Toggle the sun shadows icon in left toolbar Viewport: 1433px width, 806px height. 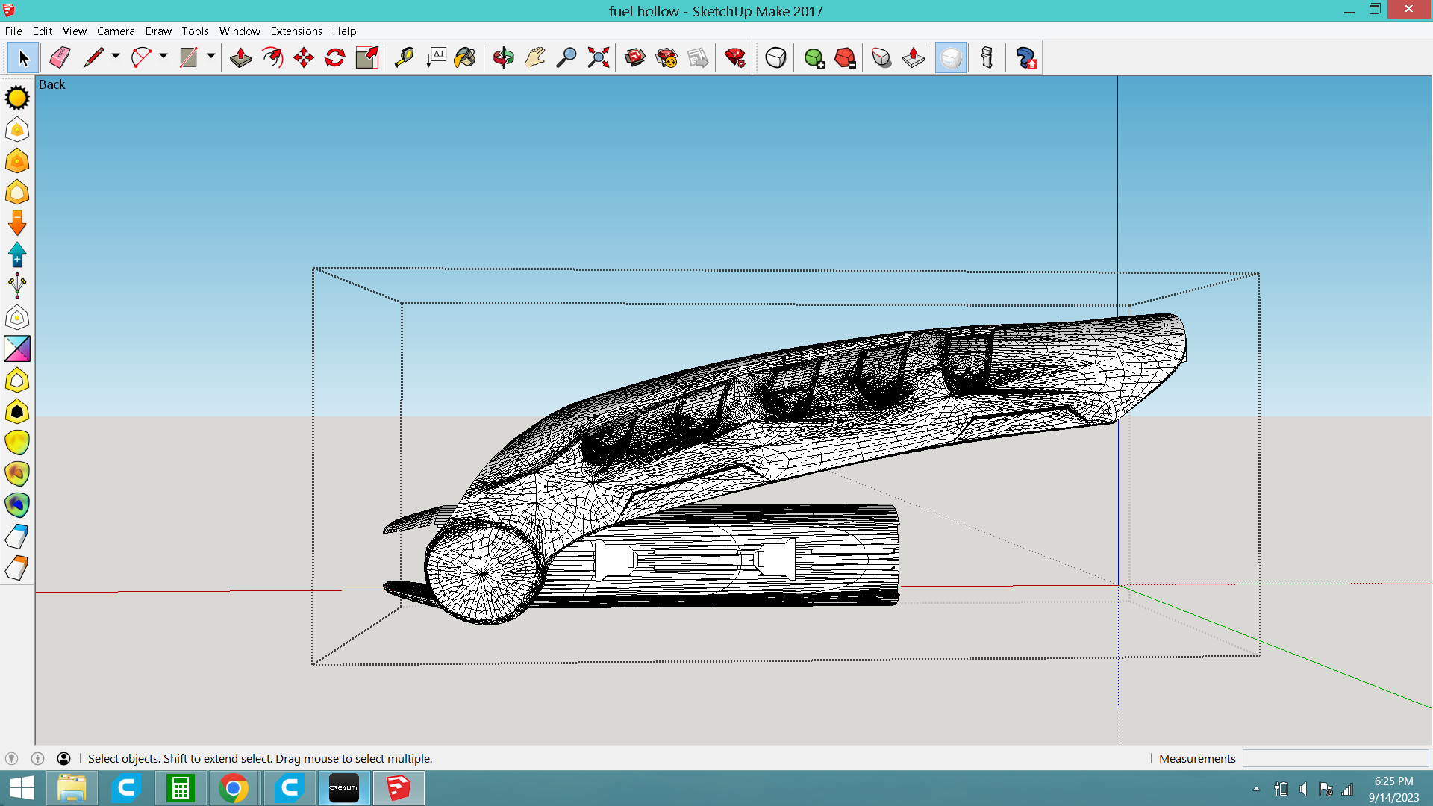click(x=17, y=98)
